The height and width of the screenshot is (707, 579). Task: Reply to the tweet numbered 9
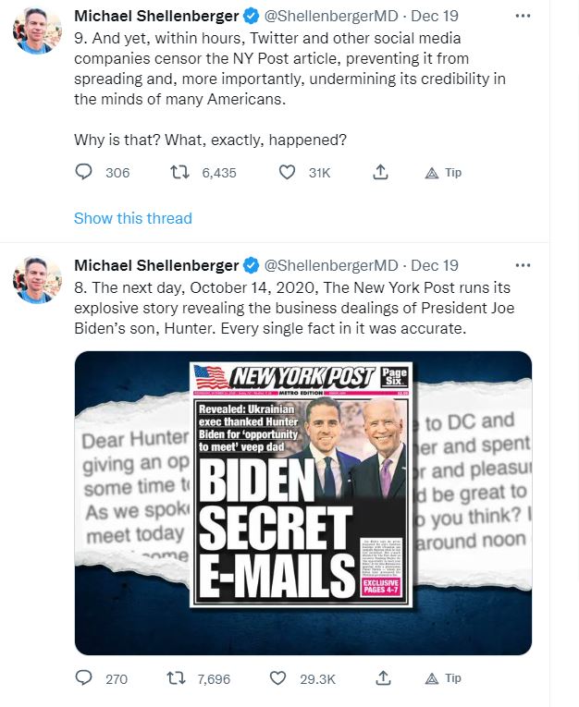click(84, 173)
